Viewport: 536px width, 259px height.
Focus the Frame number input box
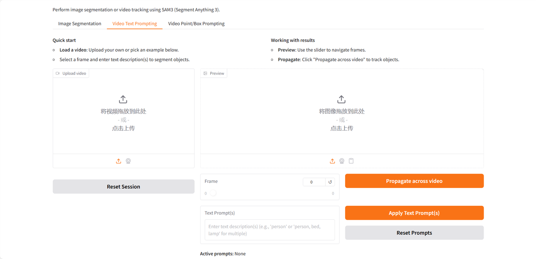pos(314,182)
